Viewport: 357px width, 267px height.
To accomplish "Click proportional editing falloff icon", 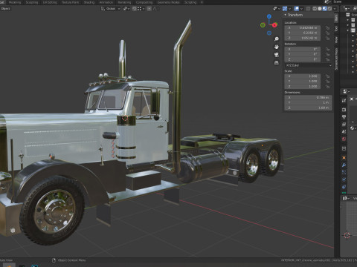I will click(x=155, y=9).
